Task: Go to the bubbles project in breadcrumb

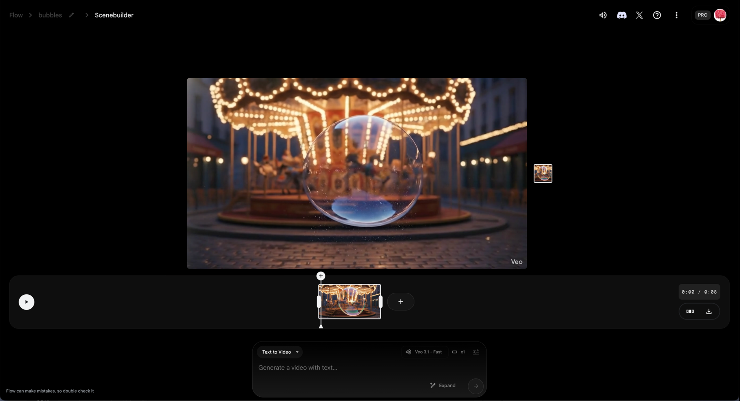Action: tap(50, 15)
